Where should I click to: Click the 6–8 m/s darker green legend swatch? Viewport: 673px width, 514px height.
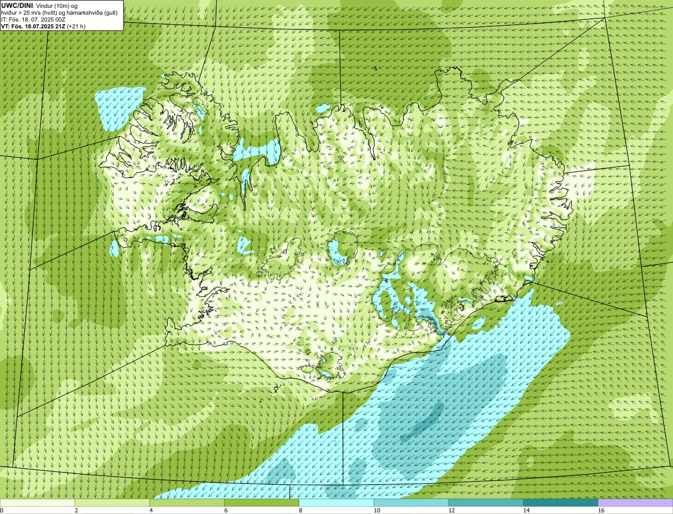262,502
